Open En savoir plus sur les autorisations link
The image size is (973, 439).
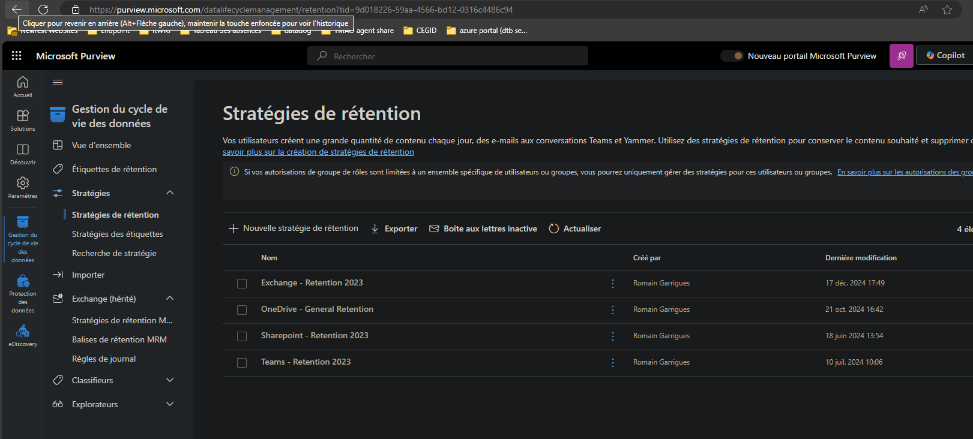point(905,172)
